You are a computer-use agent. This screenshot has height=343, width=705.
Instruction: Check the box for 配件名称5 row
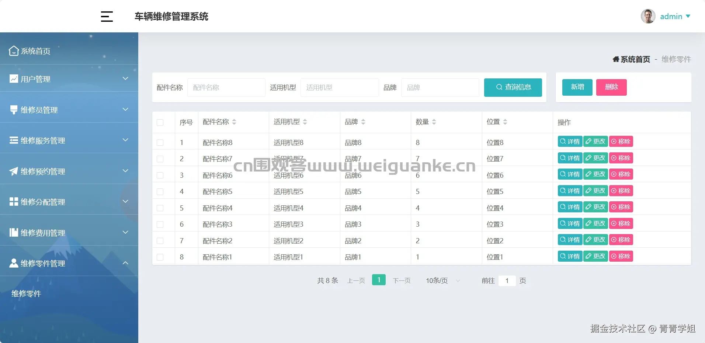(x=160, y=192)
